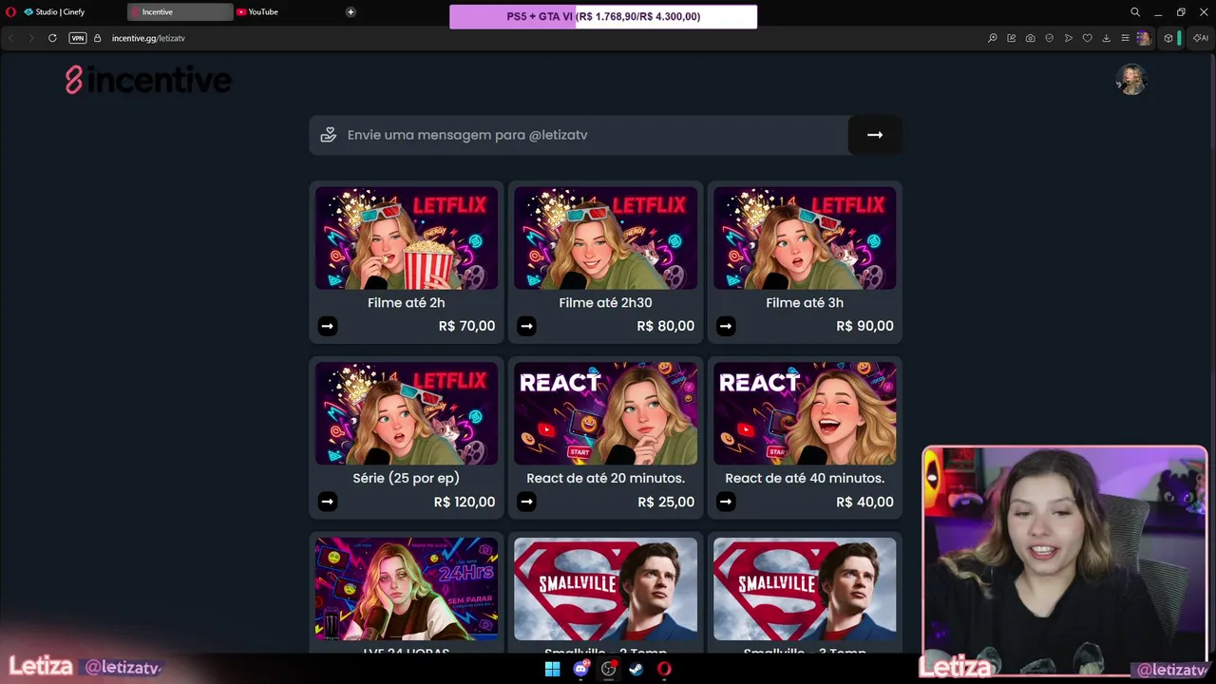This screenshot has height=684, width=1216.
Task: Open the browser downloads icon
Action: (x=1107, y=38)
